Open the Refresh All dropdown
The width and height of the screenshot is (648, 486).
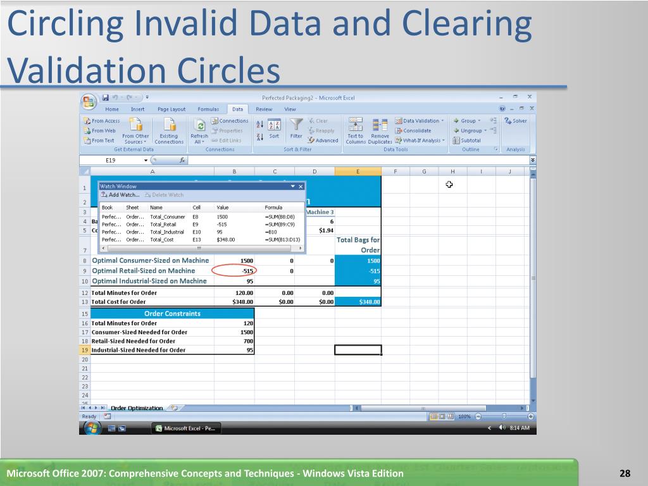tap(199, 131)
